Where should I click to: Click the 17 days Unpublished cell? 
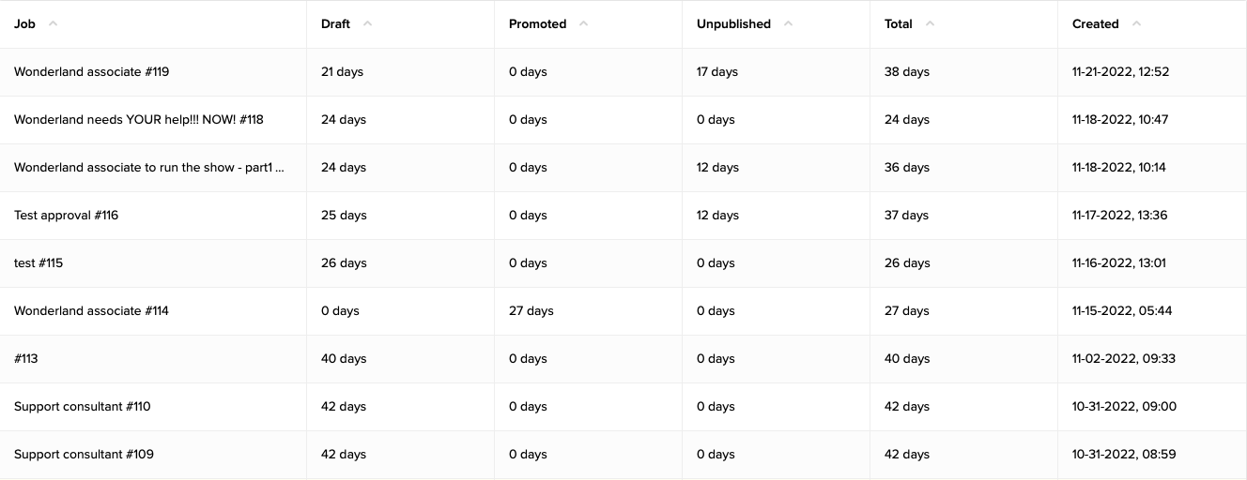pos(716,72)
